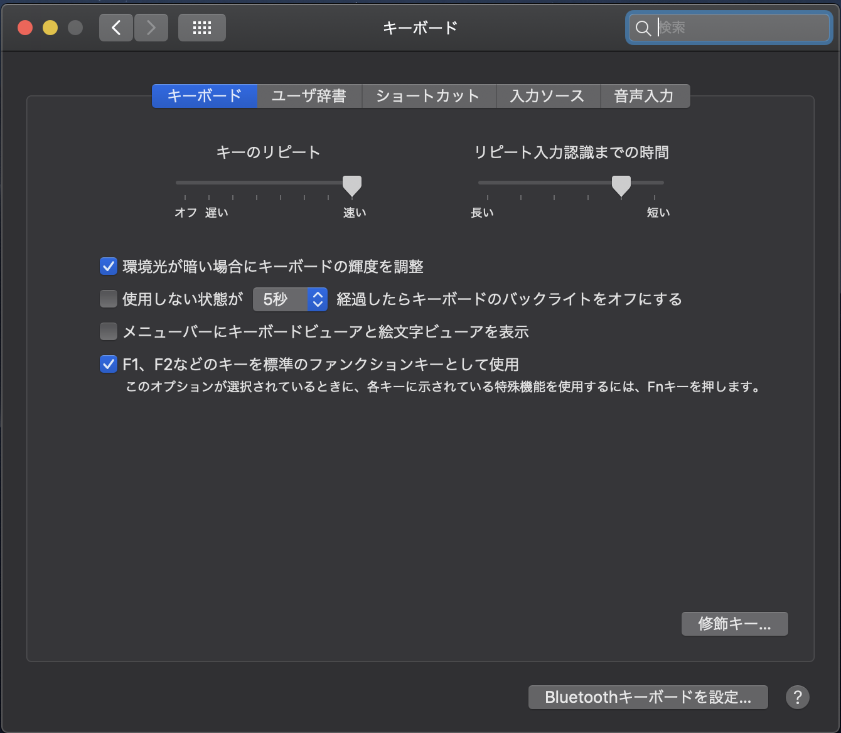Click the 長い label under delay slider

pyautogui.click(x=482, y=213)
